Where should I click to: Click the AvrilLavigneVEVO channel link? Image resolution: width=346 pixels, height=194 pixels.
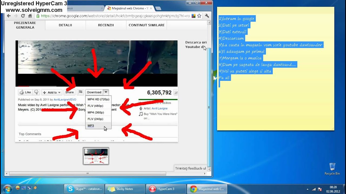point(65,100)
